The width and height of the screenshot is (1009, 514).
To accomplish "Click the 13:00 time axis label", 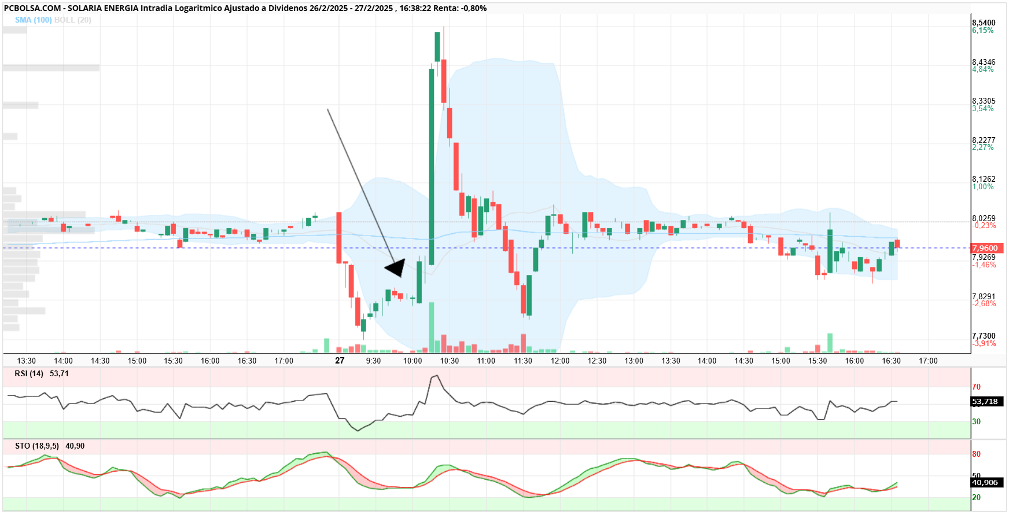I will (x=634, y=361).
